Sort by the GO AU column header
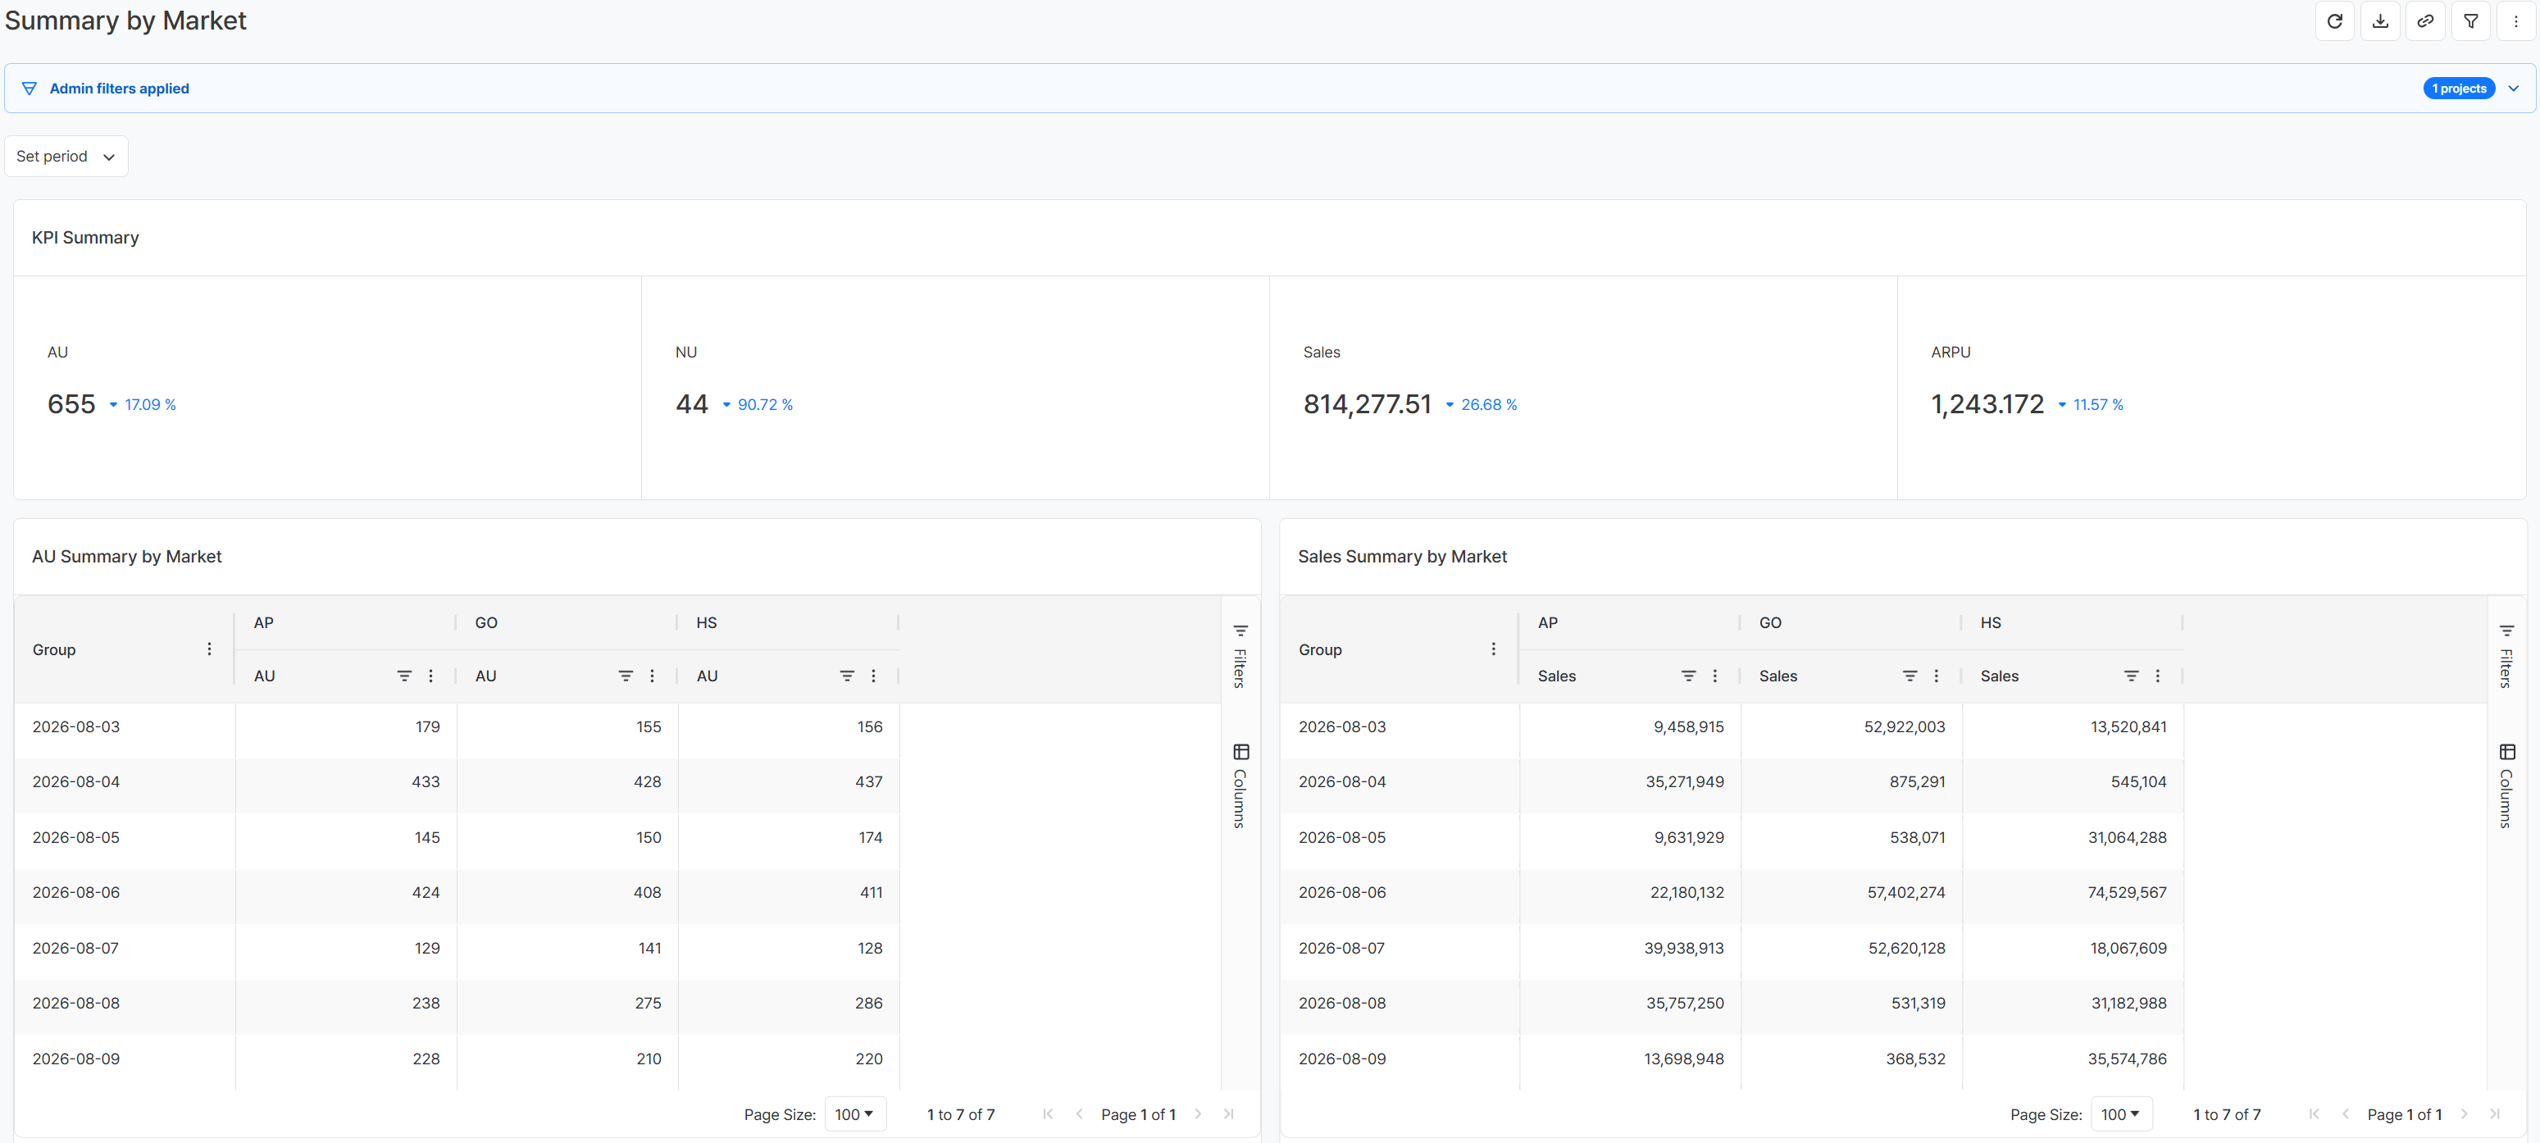The height and width of the screenshot is (1143, 2540). [486, 676]
